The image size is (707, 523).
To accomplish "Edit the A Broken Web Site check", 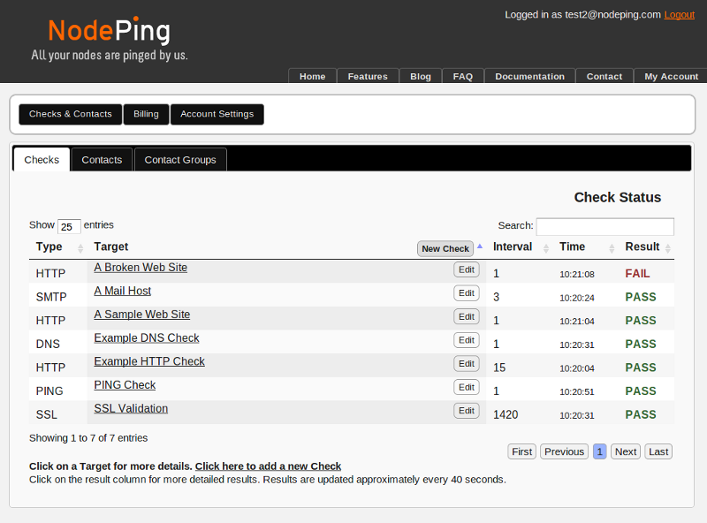I will [x=466, y=269].
